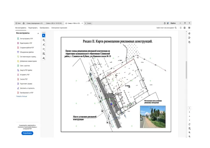Viewport: 210px width, 148px height.
Task: Open the 'Электронное подписание' tab
Action: pos(59,28)
